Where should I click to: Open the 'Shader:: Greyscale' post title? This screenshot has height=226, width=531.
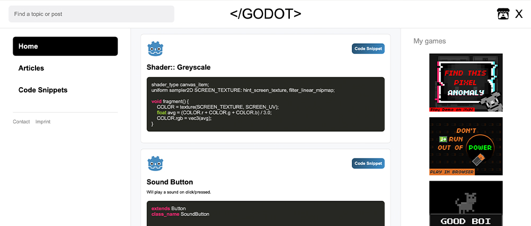point(179,68)
